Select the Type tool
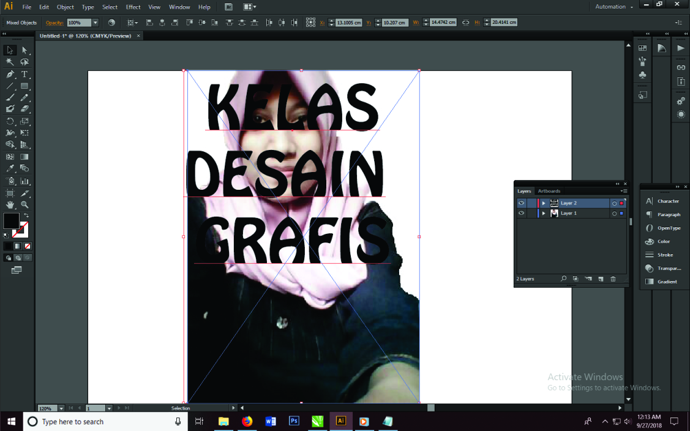Screen dimensions: 690x431 point(24,74)
